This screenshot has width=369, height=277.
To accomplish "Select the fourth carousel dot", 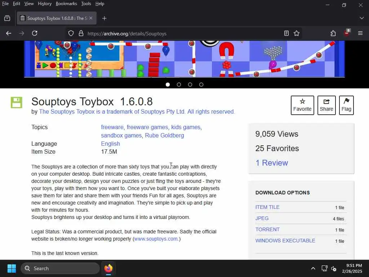I will click(x=201, y=84).
